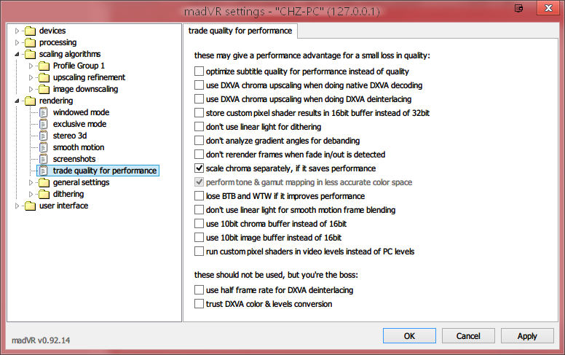The width and height of the screenshot is (565, 355).
Task: Click the image downscaling folder icon
Action: (x=44, y=89)
